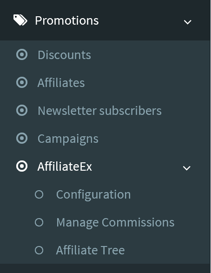The height and width of the screenshot is (273, 211).
Task: Open the Discounts page
Action: 64,55
